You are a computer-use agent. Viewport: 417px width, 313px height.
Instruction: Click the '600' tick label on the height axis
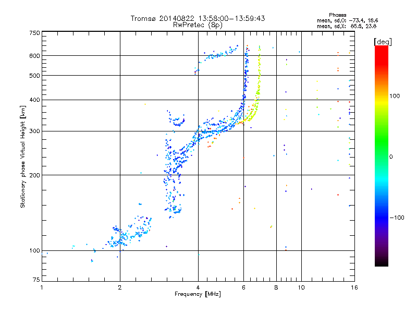(34, 56)
